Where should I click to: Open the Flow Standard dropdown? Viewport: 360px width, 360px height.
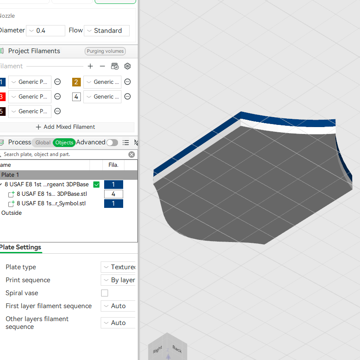click(106, 31)
